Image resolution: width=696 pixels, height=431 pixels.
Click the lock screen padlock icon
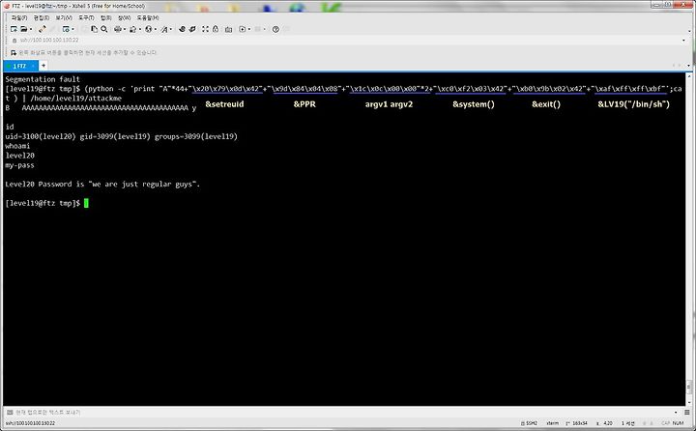[216, 29]
